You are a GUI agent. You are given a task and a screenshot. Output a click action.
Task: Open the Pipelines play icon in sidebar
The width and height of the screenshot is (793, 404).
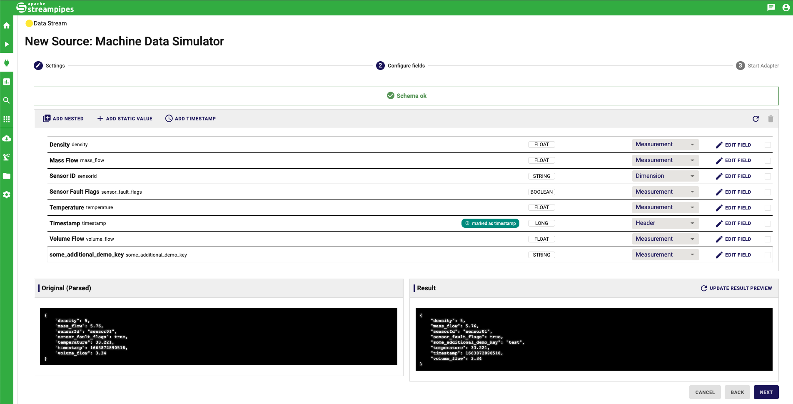(x=7, y=44)
